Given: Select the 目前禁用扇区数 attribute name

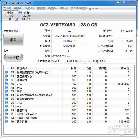Looking at the screenshot, I should tap(26, 99).
